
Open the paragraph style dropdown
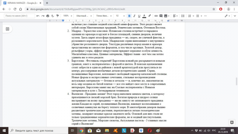(x=84, y=16)
